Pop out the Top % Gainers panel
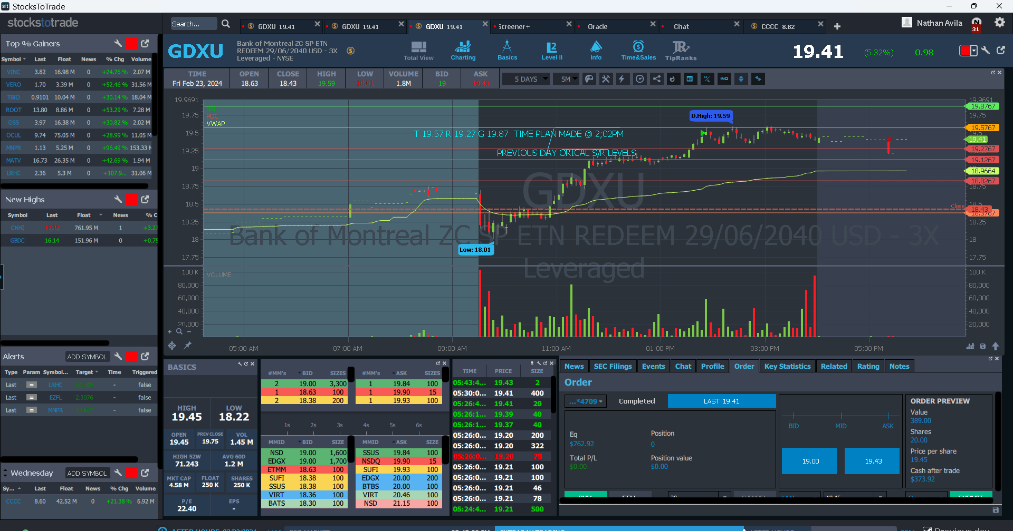This screenshot has height=531, width=1013. (x=145, y=43)
